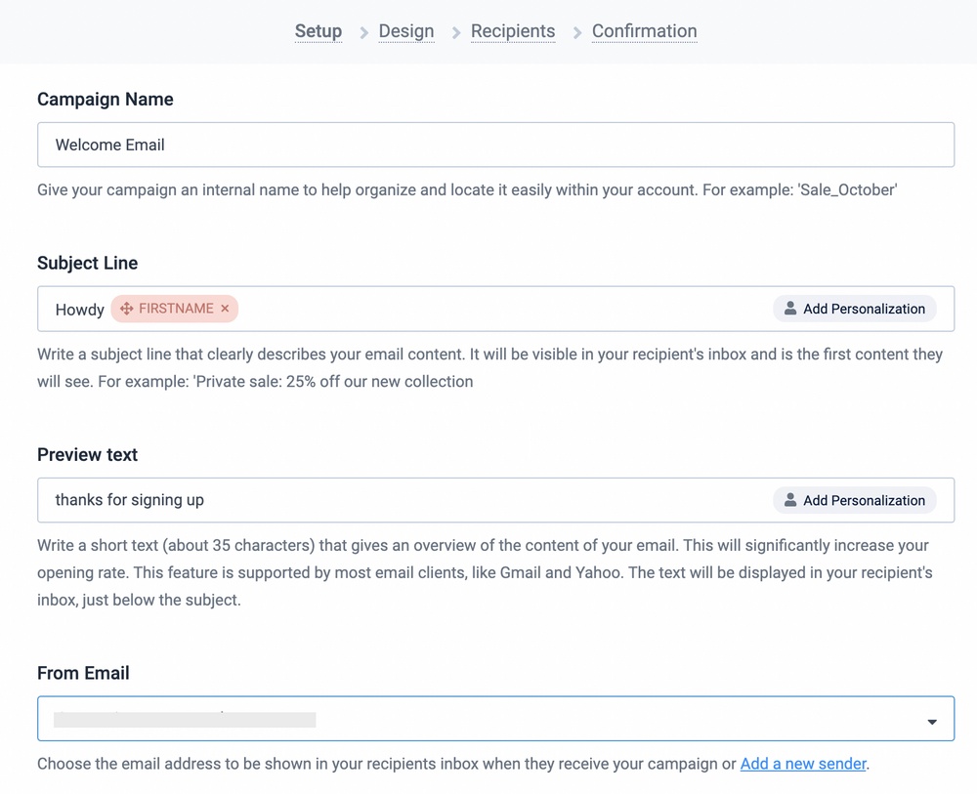
Task: Switch to the Design step
Action: 406,31
